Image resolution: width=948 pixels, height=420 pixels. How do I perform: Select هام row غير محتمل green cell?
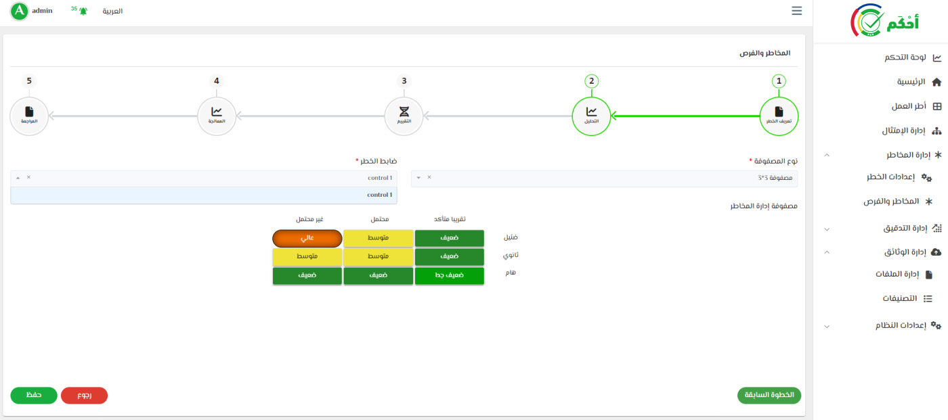[307, 276]
